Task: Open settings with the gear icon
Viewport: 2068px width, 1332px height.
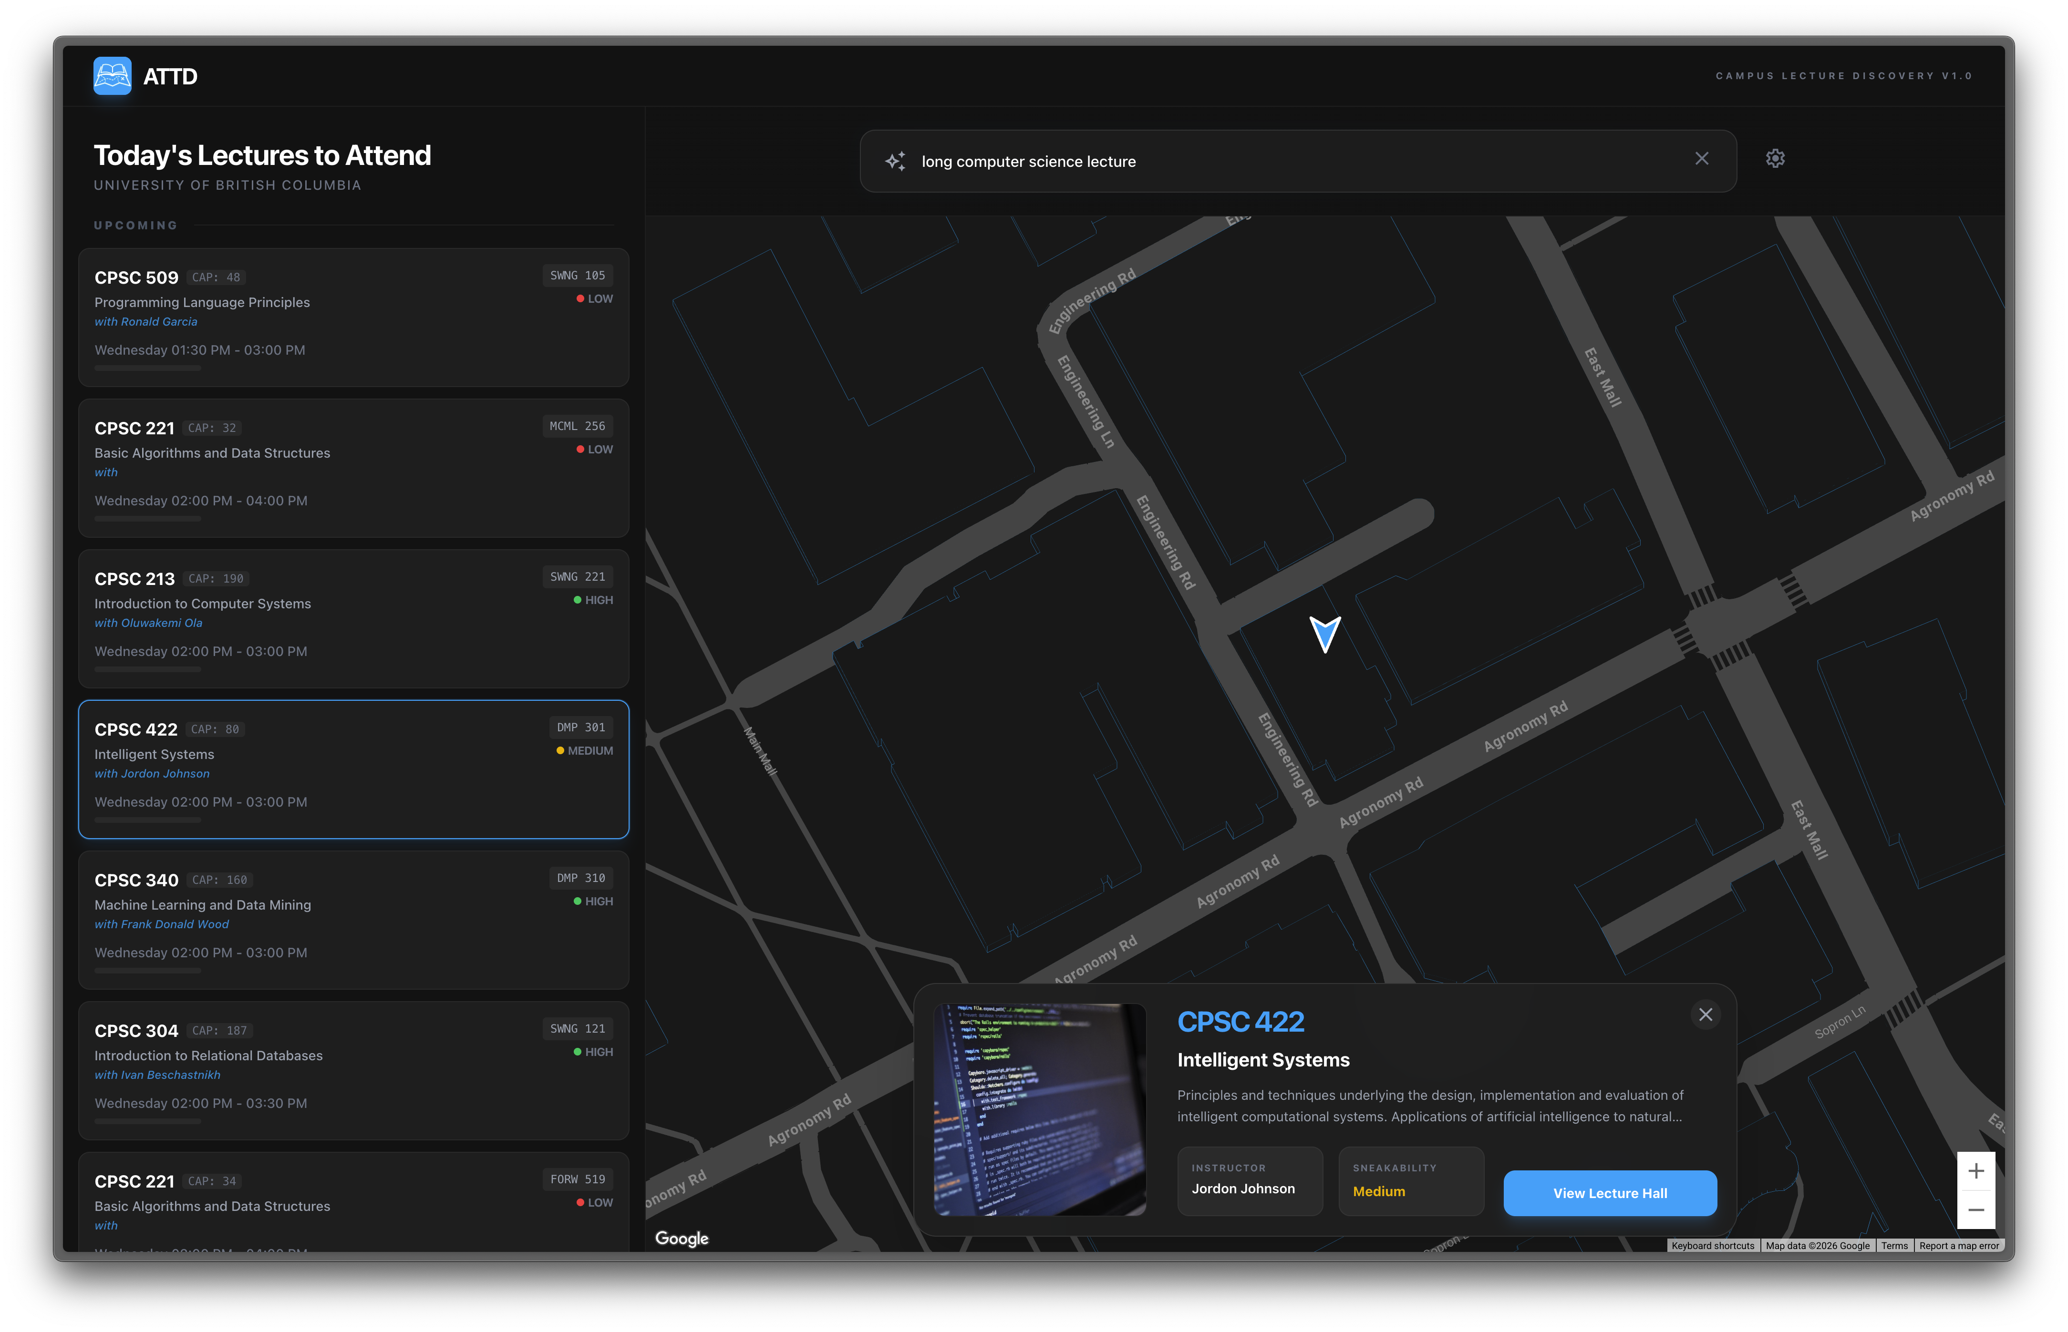Action: pos(1775,158)
